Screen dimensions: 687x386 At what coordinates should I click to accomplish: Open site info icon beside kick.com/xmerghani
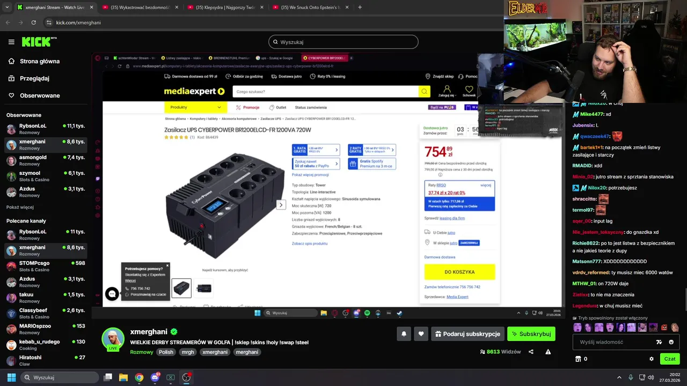tap(49, 23)
